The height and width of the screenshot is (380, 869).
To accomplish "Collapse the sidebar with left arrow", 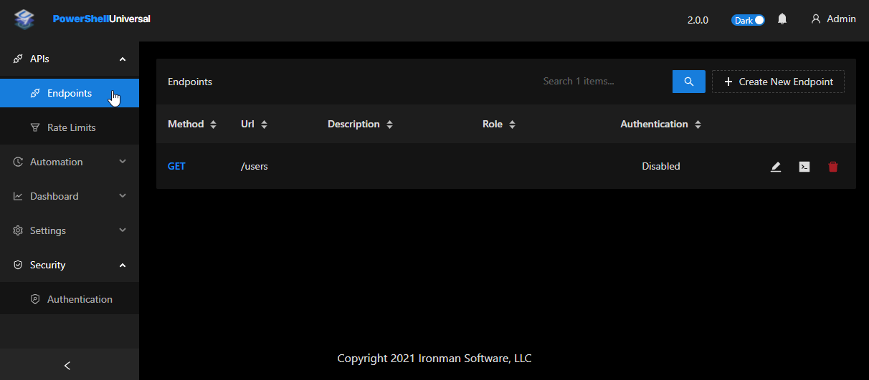I will point(67,366).
